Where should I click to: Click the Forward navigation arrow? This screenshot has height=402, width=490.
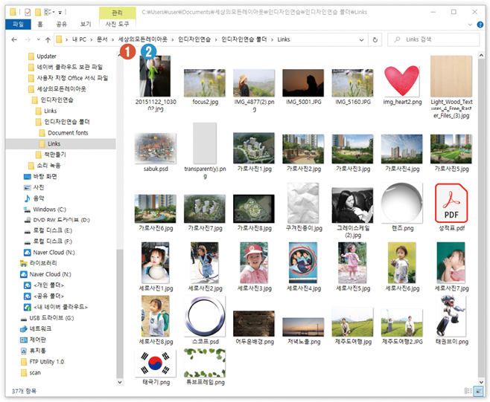tap(28, 39)
